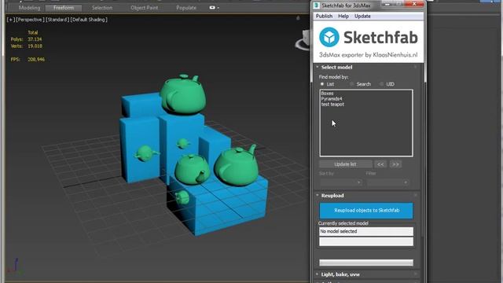Viewport: 503px width, 283px height.
Task: Click the No model selected field
Action: (366, 231)
